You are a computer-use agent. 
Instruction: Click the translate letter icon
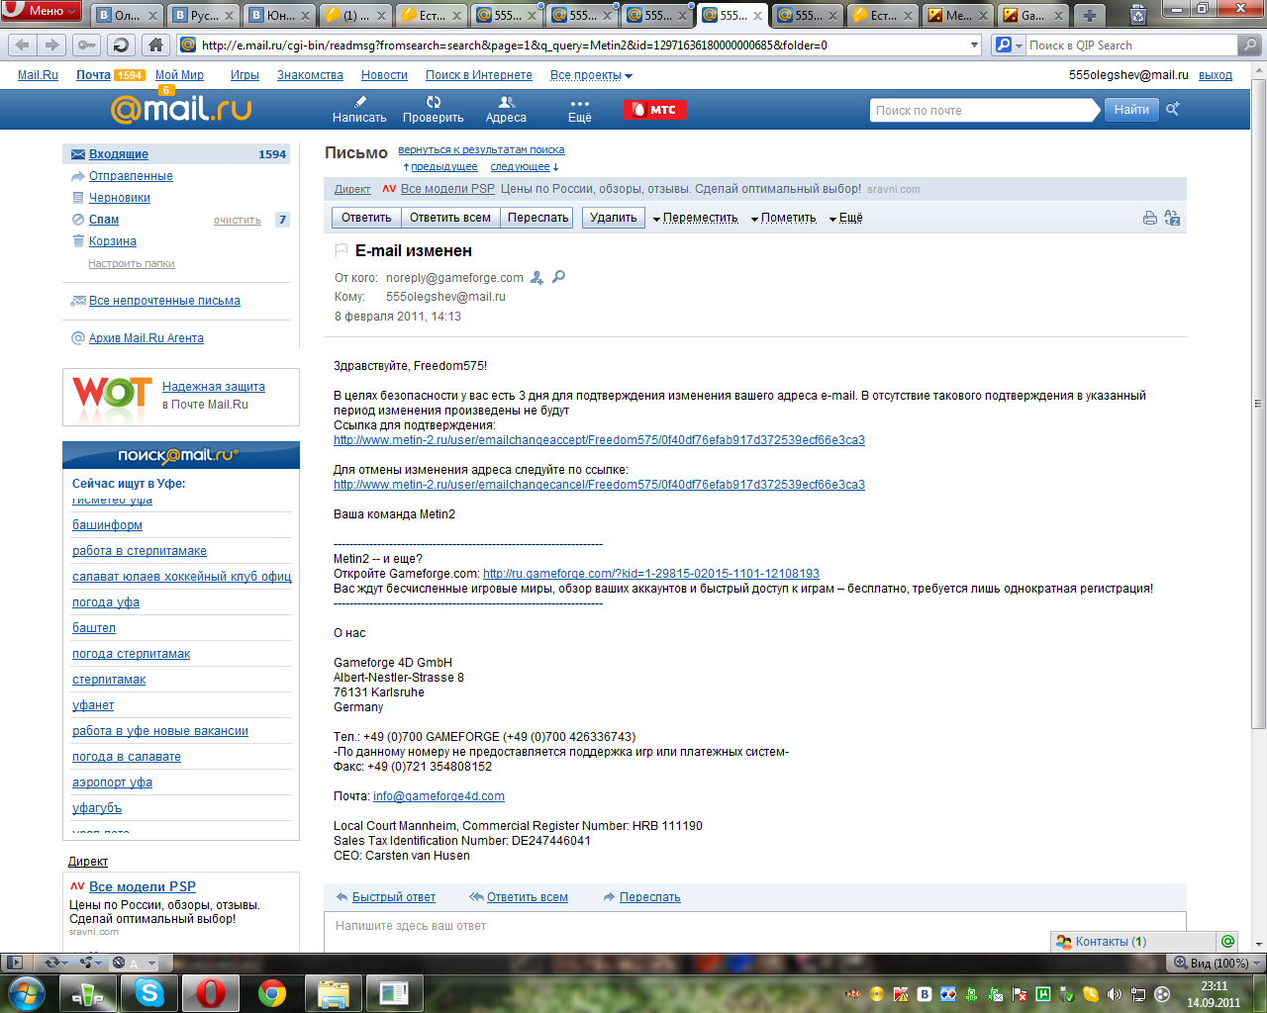1172,218
